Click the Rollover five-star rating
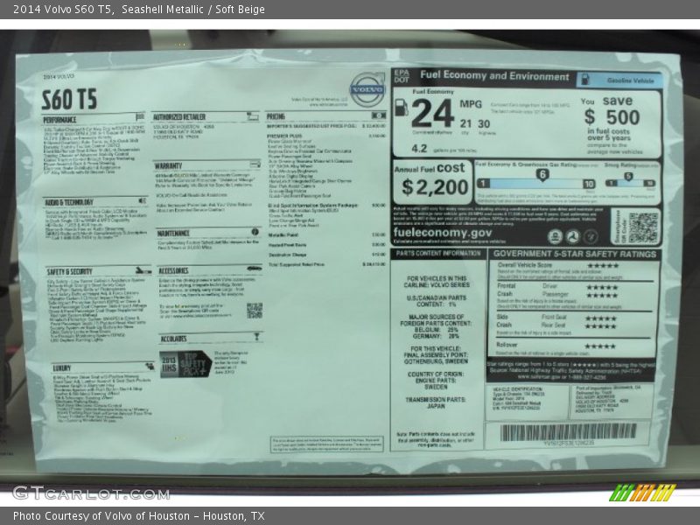This screenshot has height=525, width=700. coord(600,346)
